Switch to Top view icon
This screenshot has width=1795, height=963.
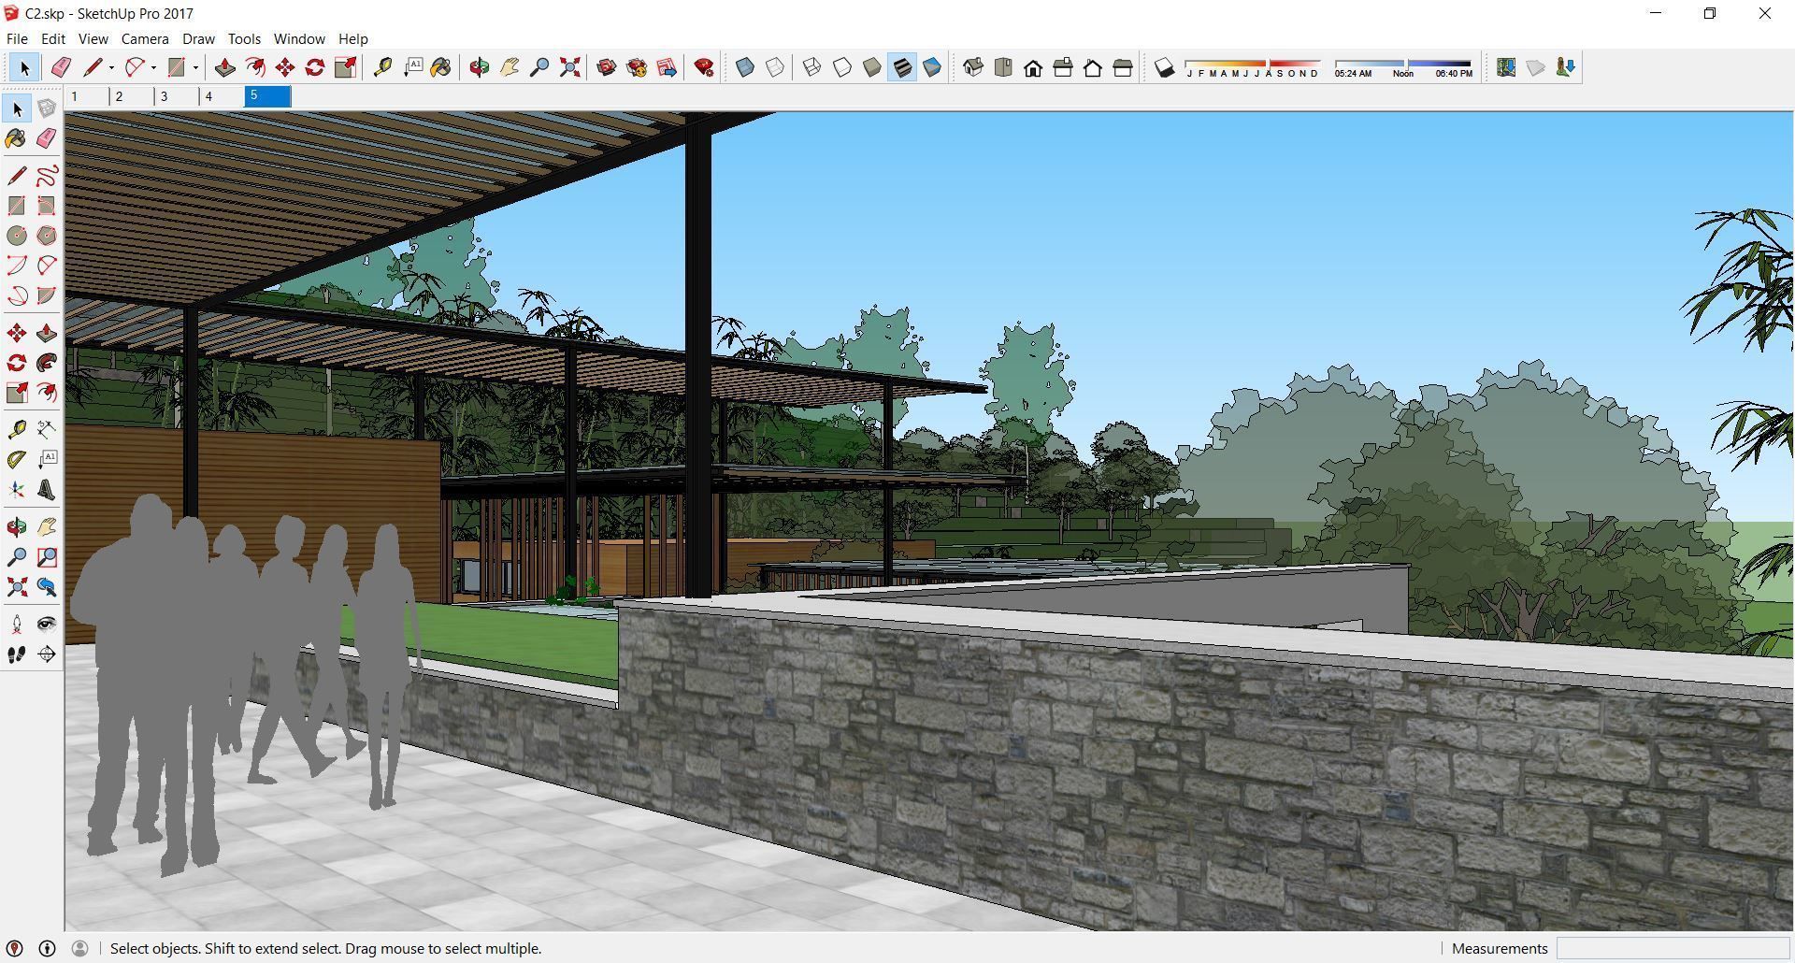[x=1003, y=67]
